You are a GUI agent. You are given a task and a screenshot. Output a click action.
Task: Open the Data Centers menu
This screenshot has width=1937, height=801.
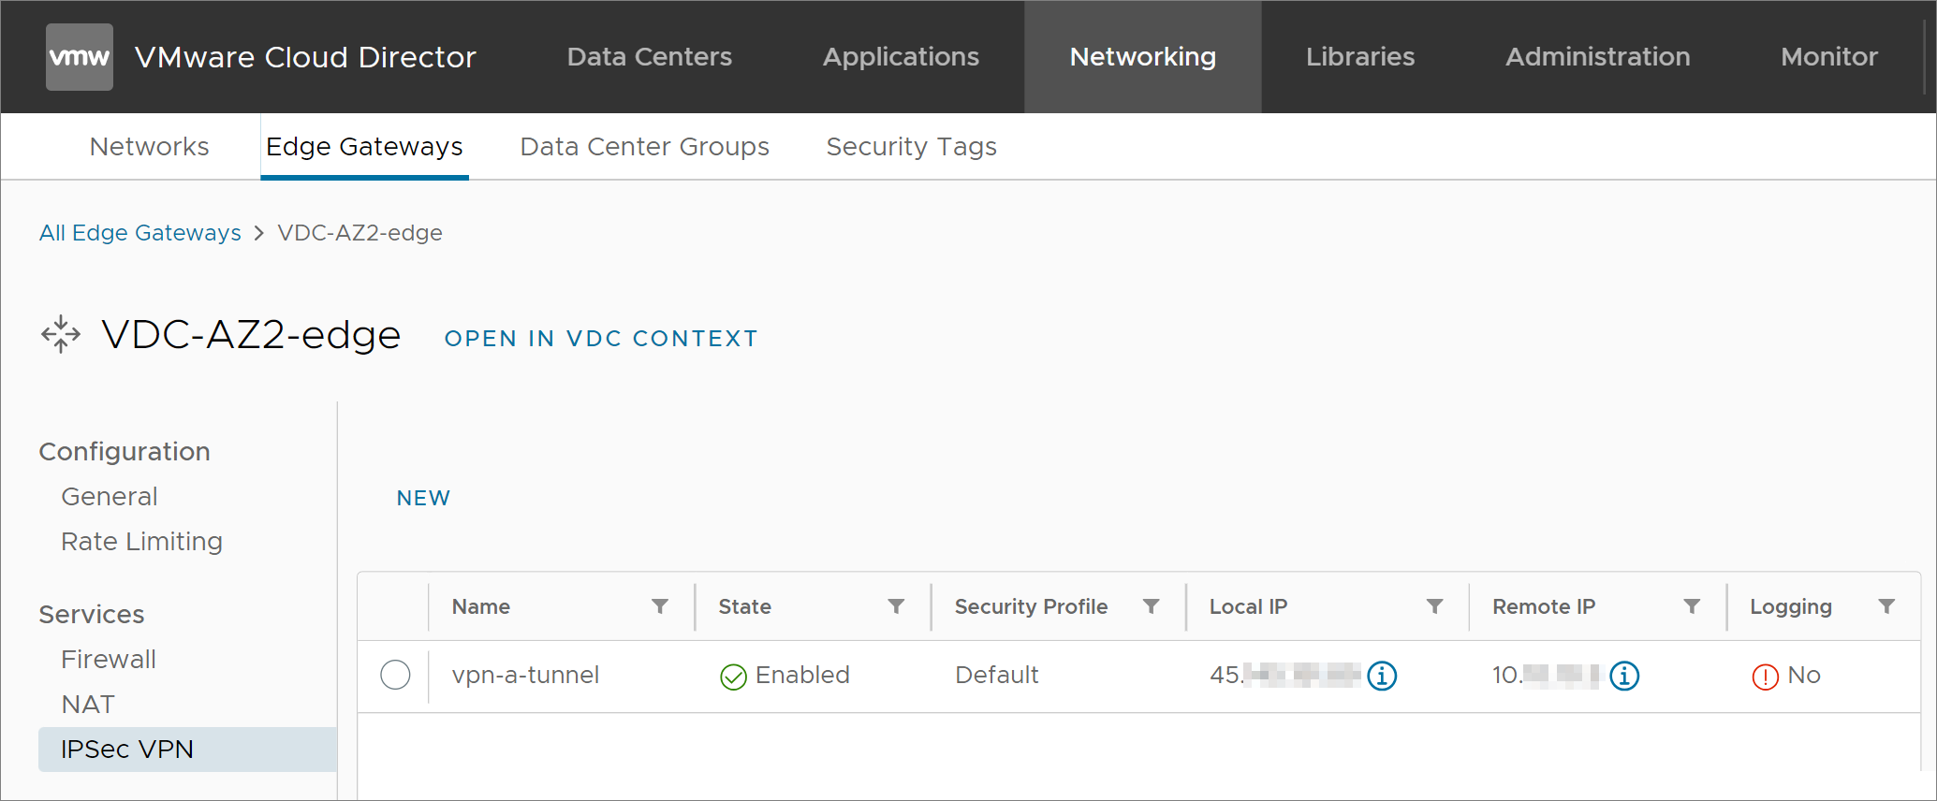[x=650, y=57]
